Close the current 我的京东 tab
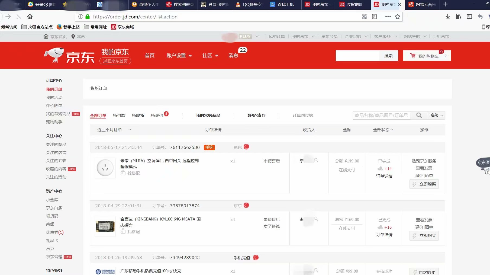This screenshot has width=490, height=275. pyautogui.click(x=399, y=5)
